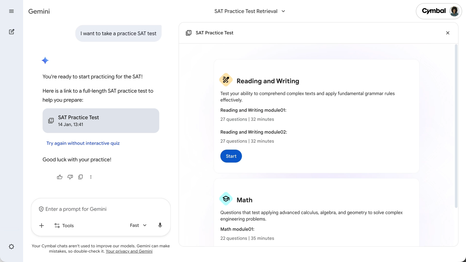Open the hamburger main menu
466x262 pixels.
pyautogui.click(x=11, y=11)
